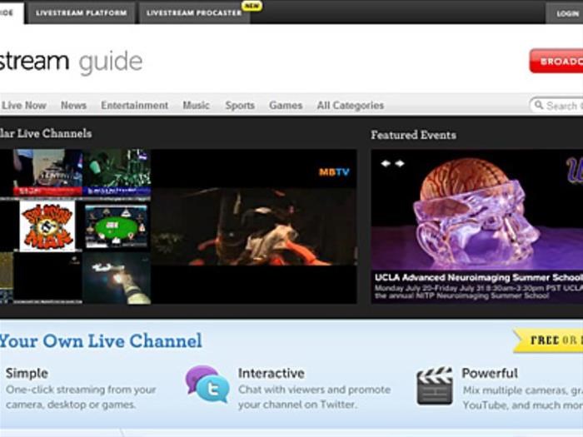Click the clapperboard Powerful icon

[435, 385]
